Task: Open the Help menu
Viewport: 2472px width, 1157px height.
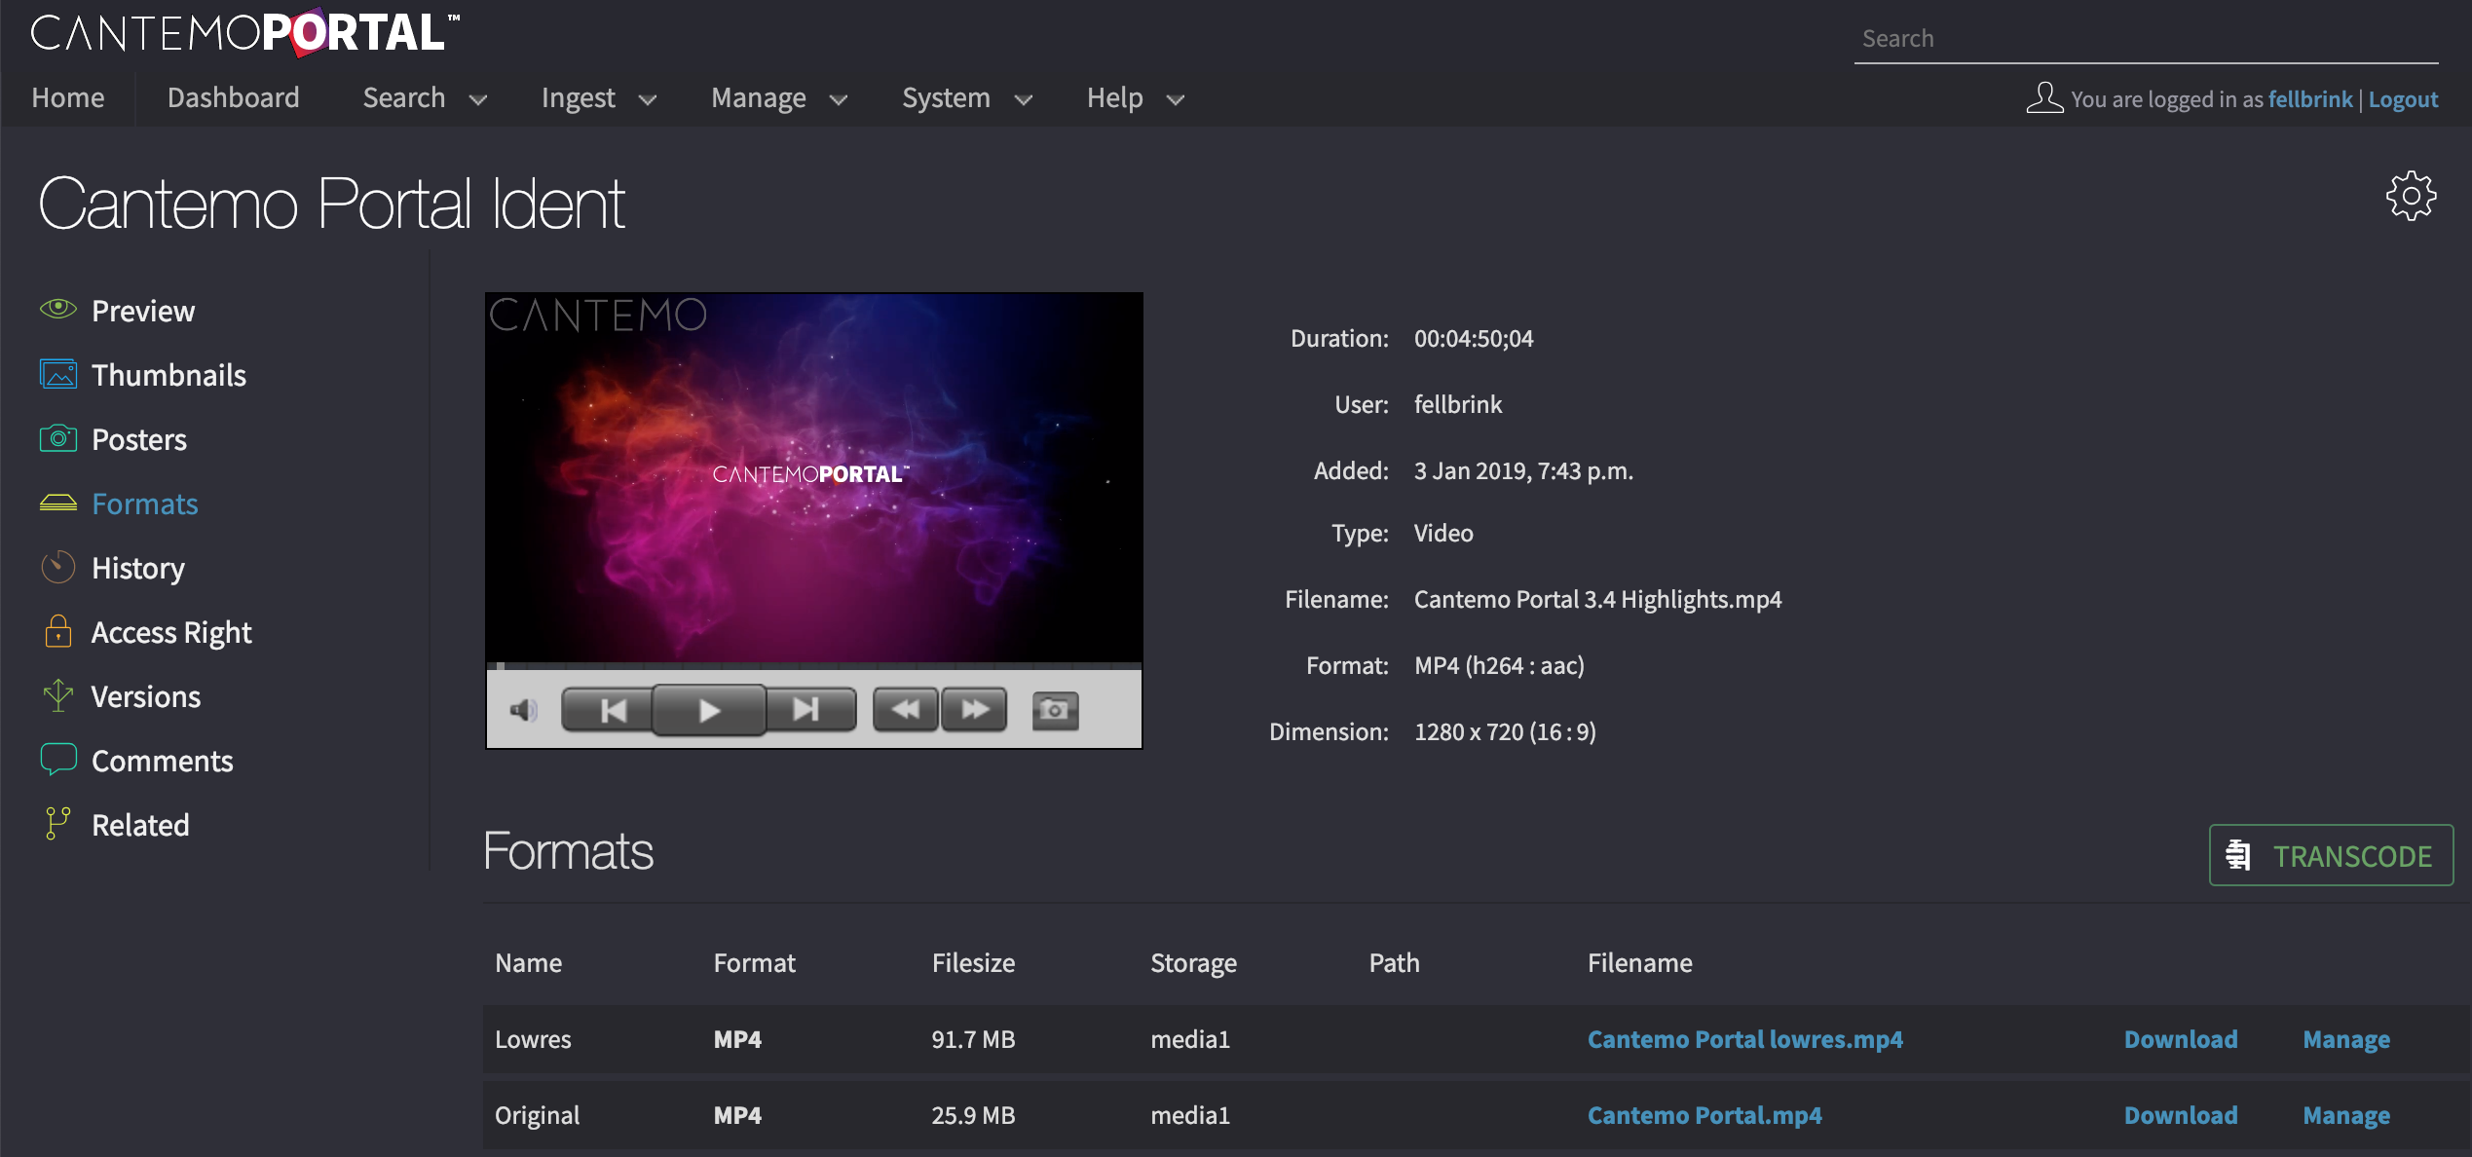Action: (1115, 97)
